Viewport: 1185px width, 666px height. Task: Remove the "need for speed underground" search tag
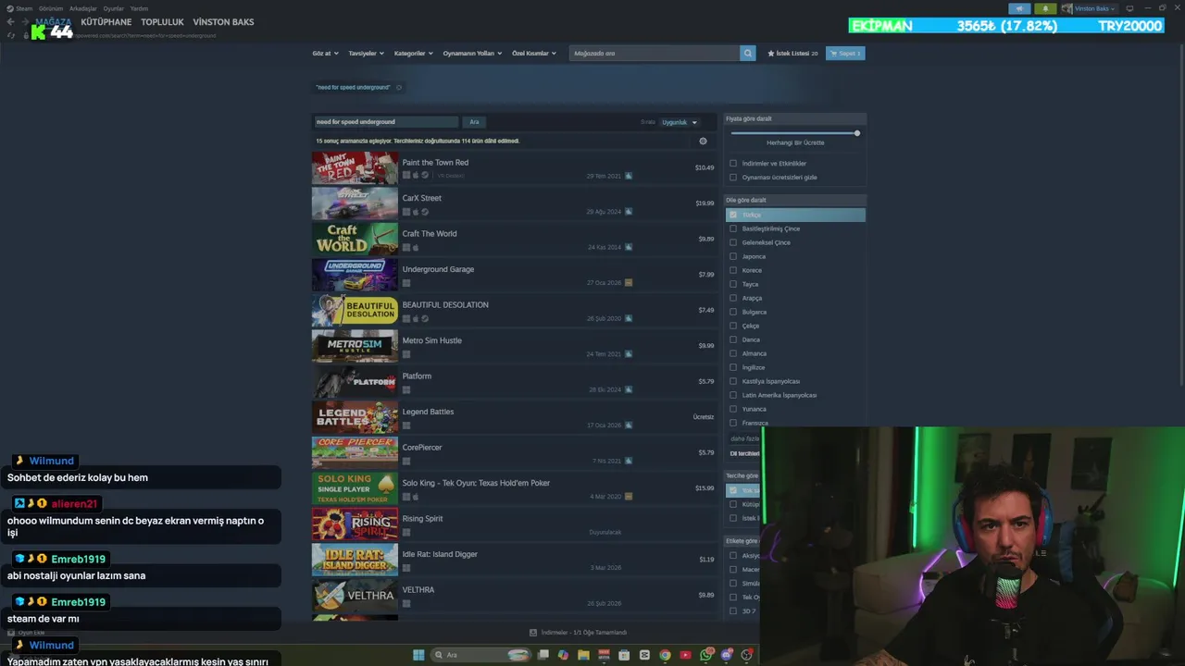(x=399, y=88)
